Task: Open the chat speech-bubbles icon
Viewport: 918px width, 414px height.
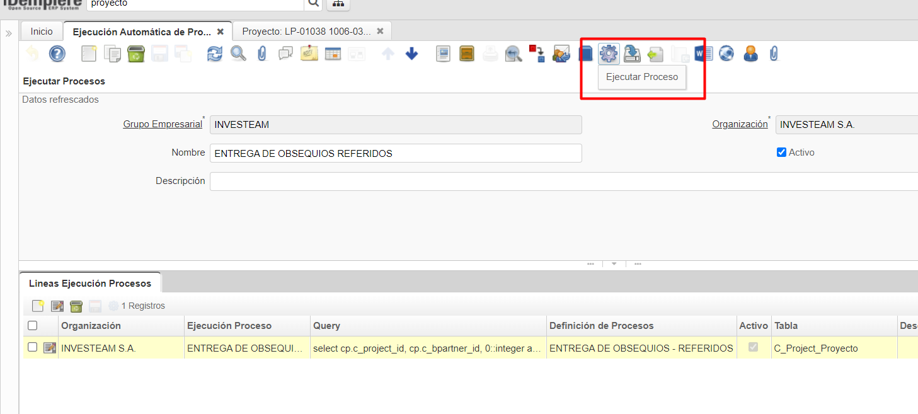Action: (x=285, y=54)
